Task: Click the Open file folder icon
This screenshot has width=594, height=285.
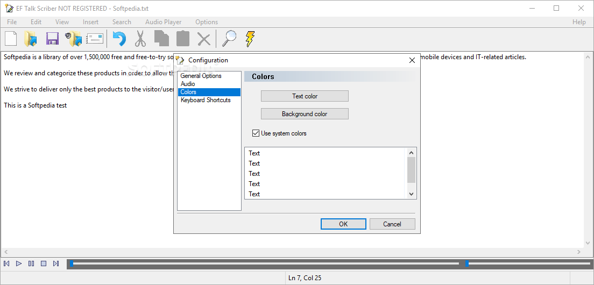Action: pyautogui.click(x=30, y=39)
